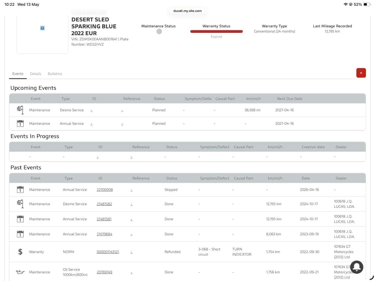This screenshot has height=281, width=375.
Task: Click the Wi-Fi status icon
Action: pyautogui.click(x=346, y=4)
